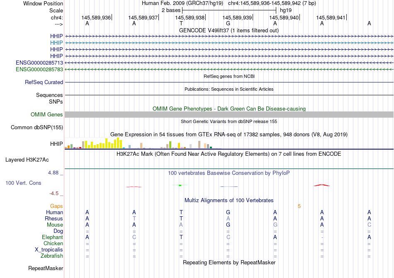Select the Chicken alignment row label

(53, 243)
